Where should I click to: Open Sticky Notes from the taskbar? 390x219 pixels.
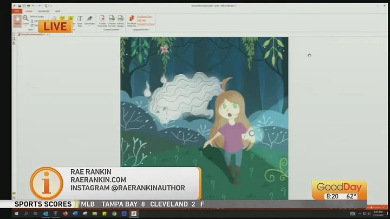pyautogui.click(x=105, y=214)
